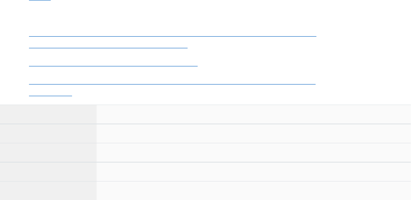Click the wide value cell in the first table row
Image resolution: width=411 pixels, height=200 pixels.
pos(254,114)
